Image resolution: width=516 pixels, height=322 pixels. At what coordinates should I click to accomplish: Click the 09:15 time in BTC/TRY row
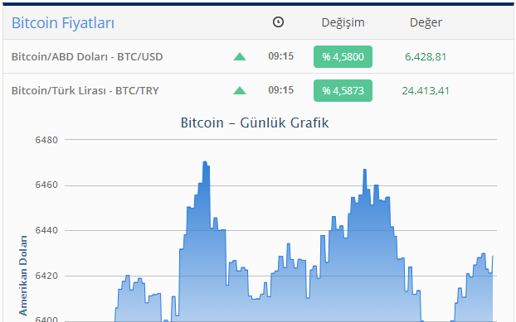pos(280,90)
